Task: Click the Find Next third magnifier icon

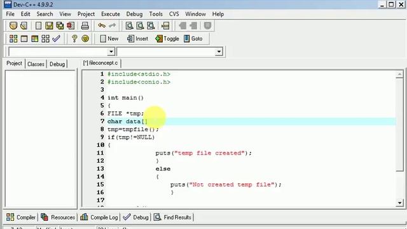Action: (x=151, y=25)
